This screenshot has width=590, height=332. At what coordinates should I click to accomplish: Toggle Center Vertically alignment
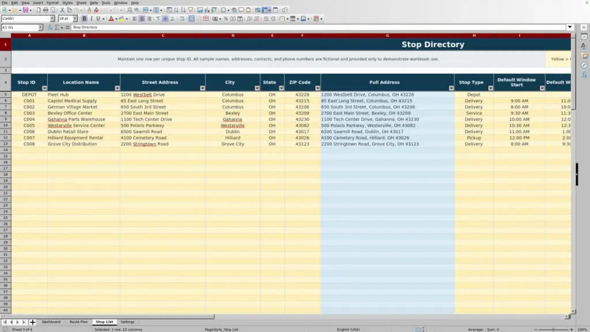[165, 18]
